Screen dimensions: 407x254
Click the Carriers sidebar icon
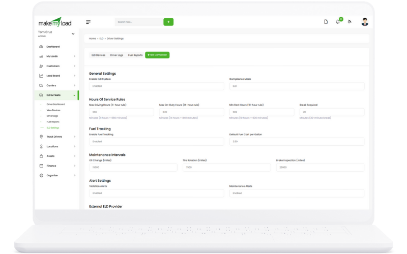coord(41,85)
